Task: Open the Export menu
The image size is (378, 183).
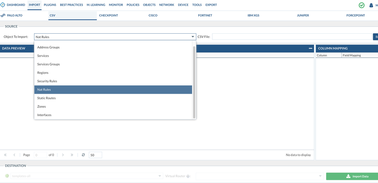Action: 211,5
